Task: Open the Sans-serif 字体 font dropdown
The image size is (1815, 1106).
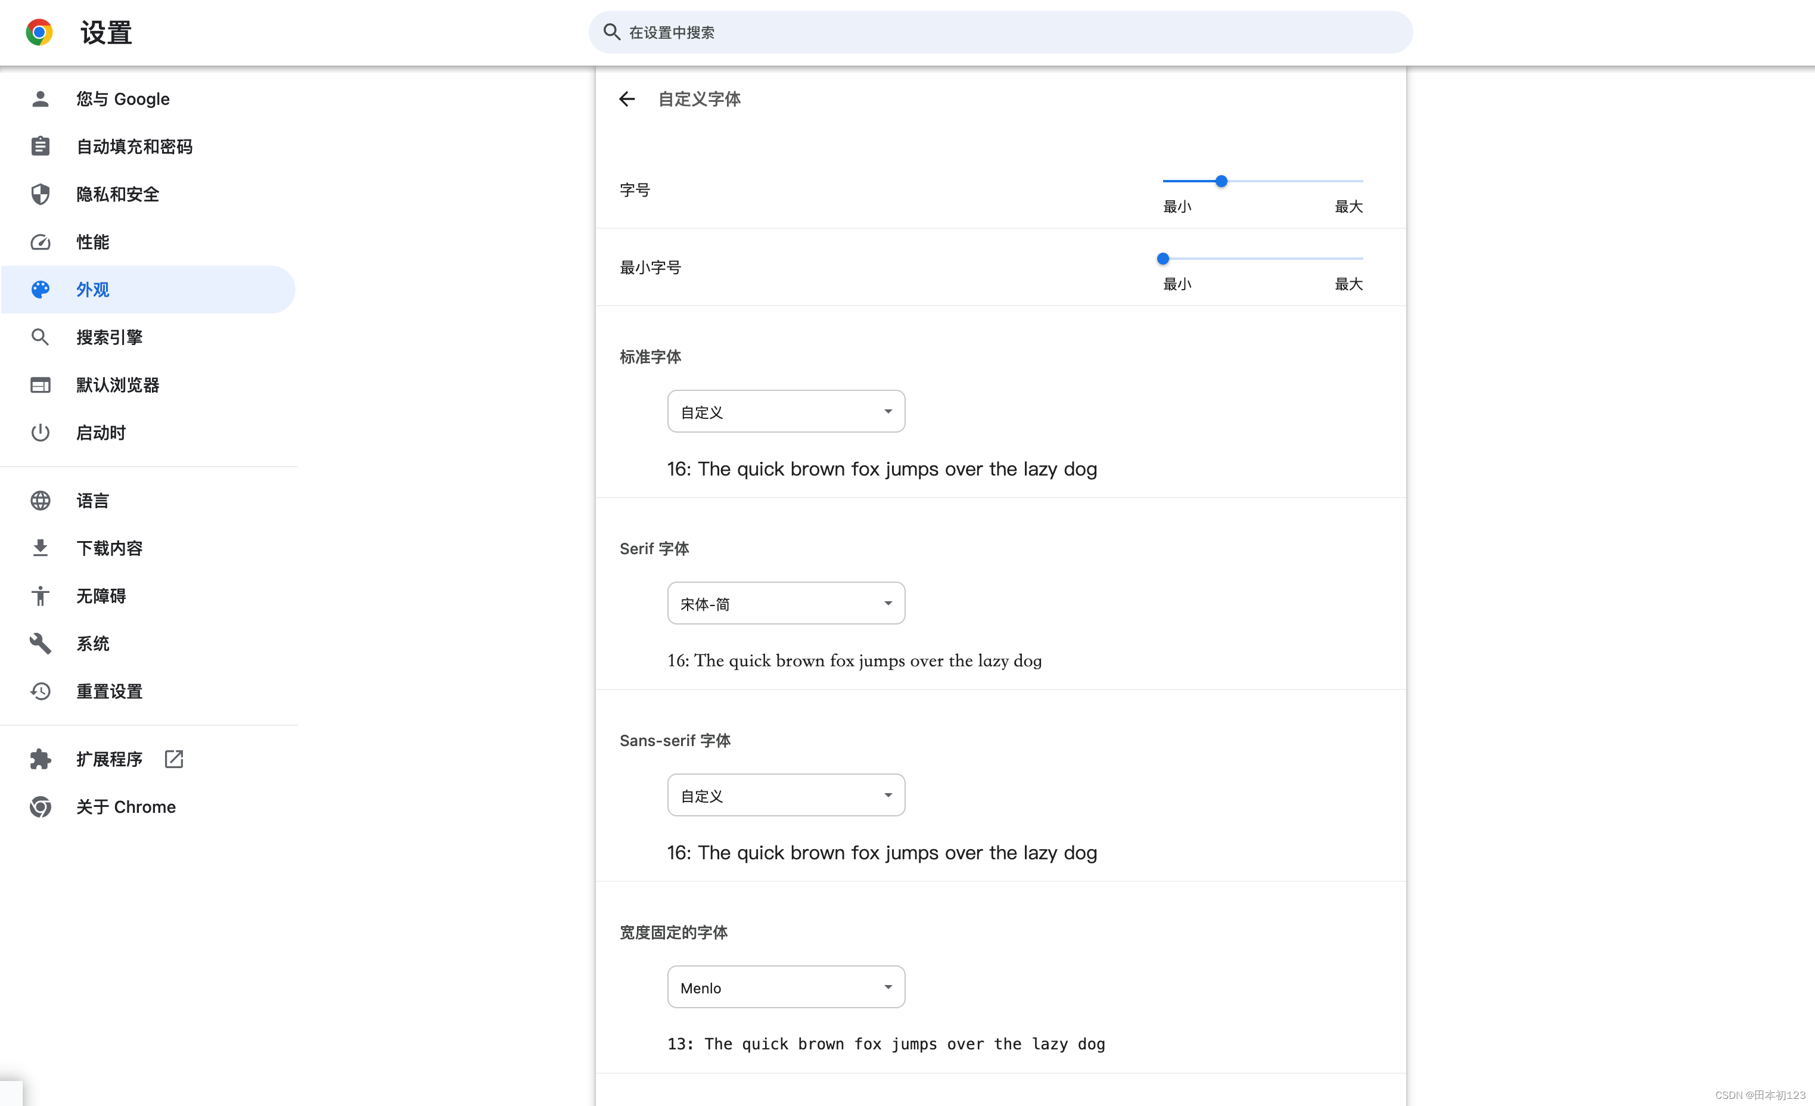Action: 786,795
